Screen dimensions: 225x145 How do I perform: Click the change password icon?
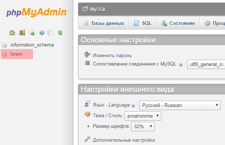click(x=87, y=54)
